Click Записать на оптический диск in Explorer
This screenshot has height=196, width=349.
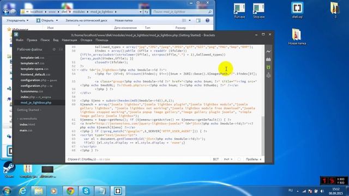pyautogui.click(x=86, y=21)
